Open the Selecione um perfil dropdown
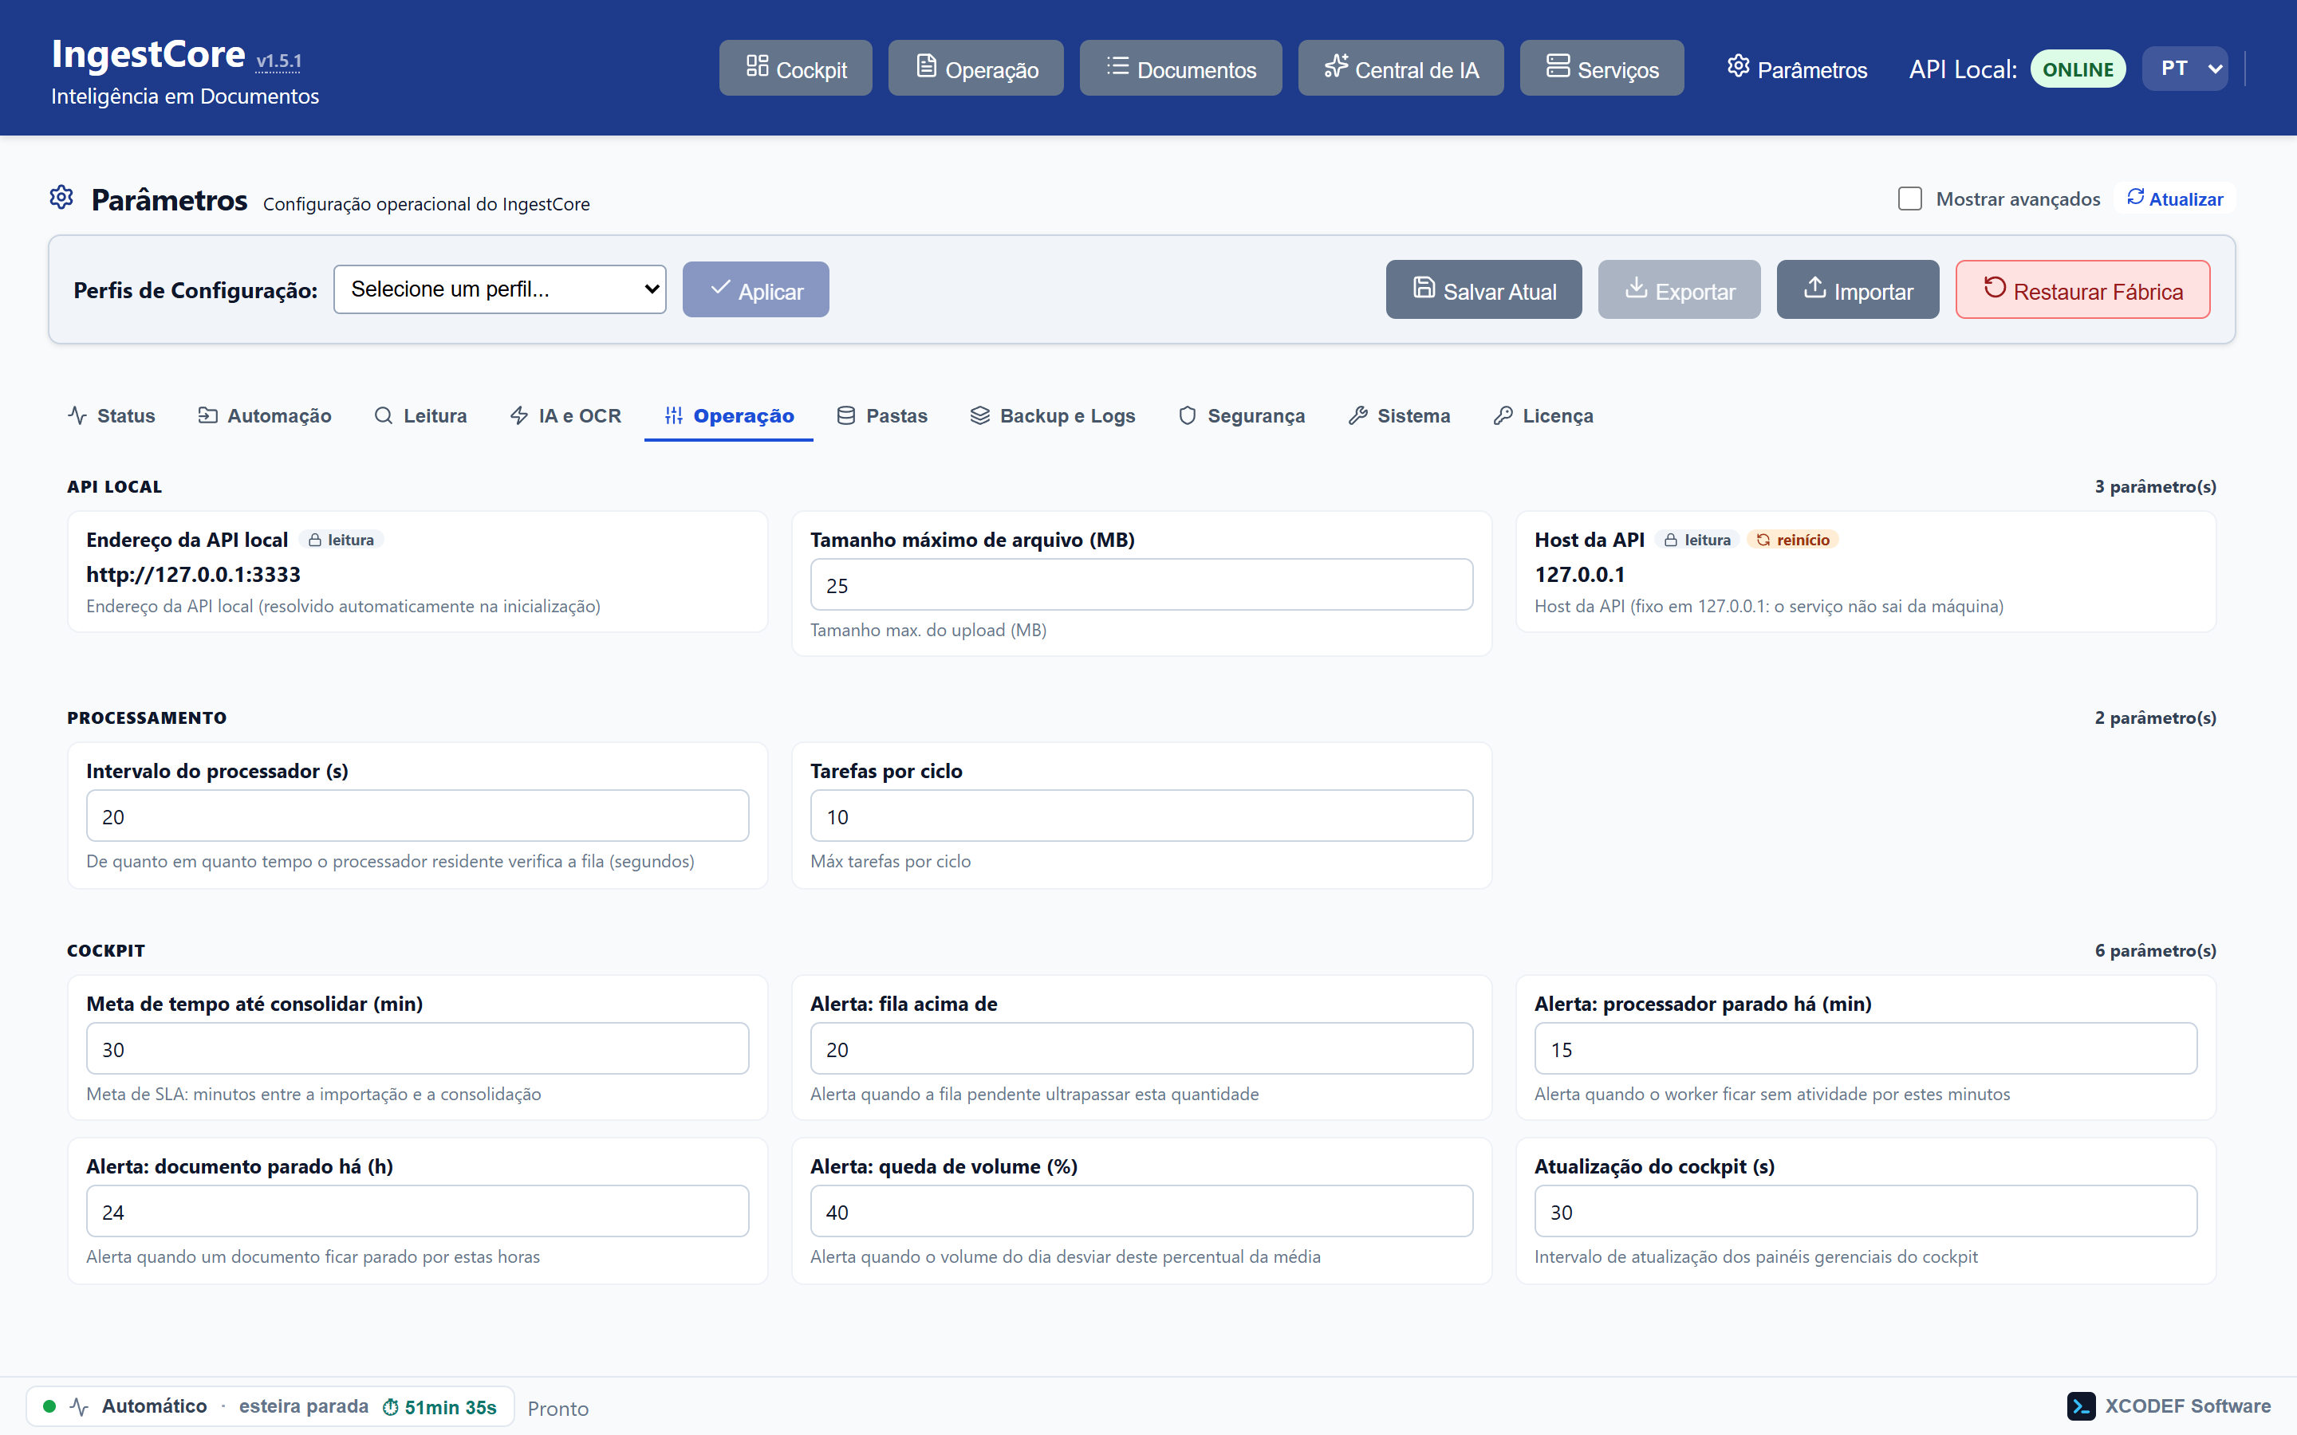Image resolution: width=2297 pixels, height=1435 pixels. [499, 289]
